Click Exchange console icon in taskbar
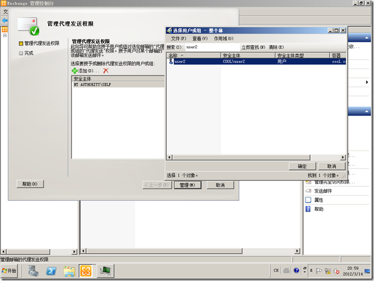374x281 pixels. [x=87, y=271]
